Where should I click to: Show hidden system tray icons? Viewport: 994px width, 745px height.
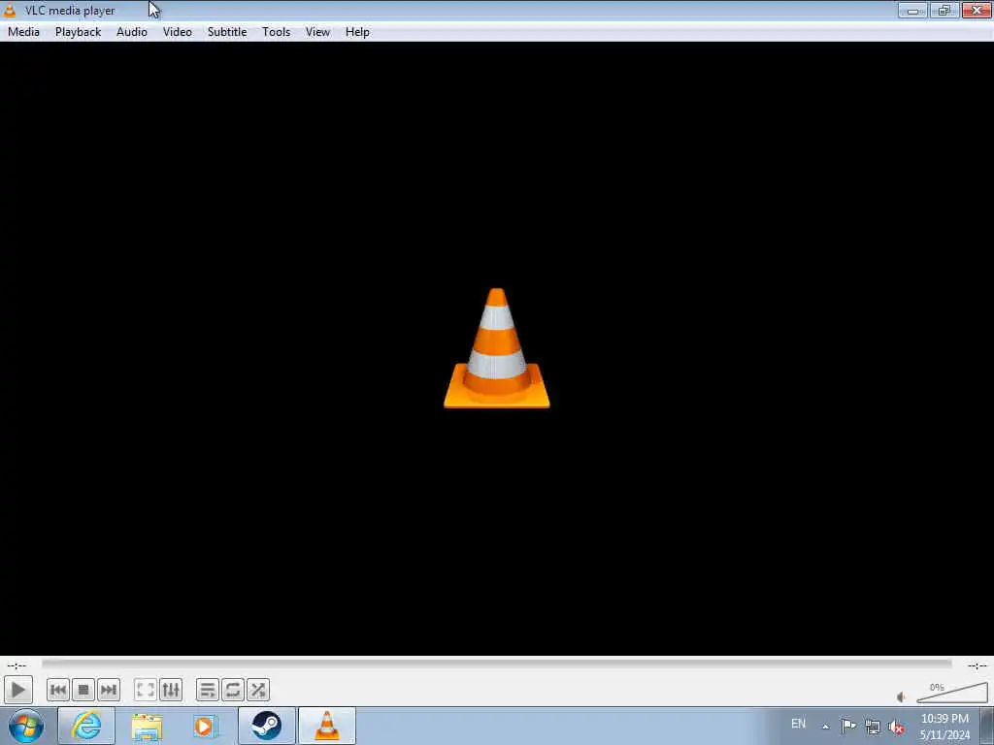tap(825, 727)
